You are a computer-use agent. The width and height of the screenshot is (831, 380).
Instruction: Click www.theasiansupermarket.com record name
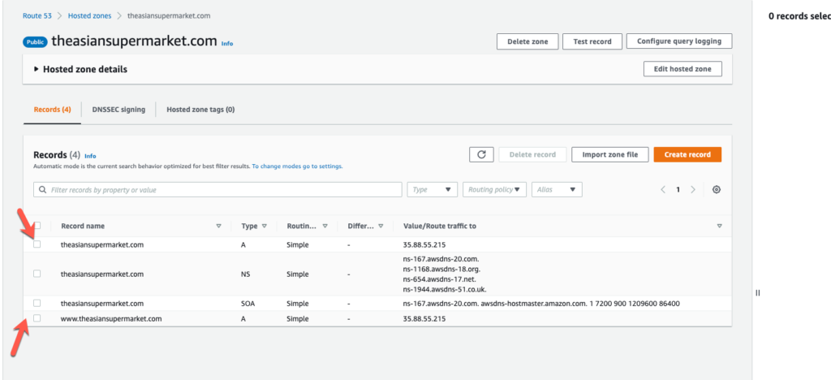click(111, 318)
